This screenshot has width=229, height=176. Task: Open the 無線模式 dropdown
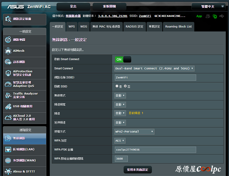coord(120,95)
